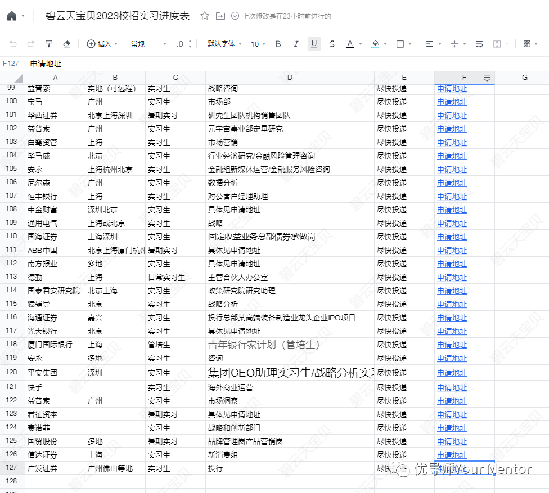This screenshot has height=493, width=549.
Task: Select the cell 海外商业运营
Action: click(x=290, y=387)
